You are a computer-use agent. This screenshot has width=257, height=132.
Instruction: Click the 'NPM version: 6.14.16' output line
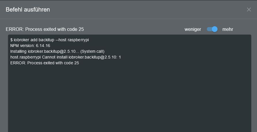(x=30, y=46)
